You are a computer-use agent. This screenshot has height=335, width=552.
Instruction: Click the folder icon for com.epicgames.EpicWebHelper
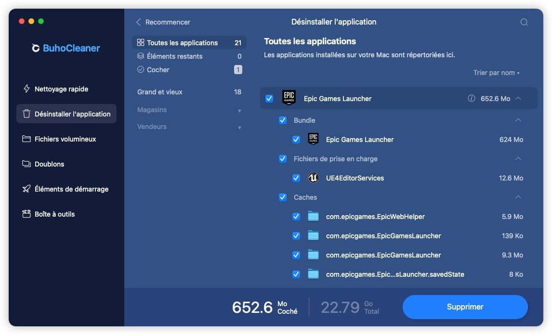(313, 216)
